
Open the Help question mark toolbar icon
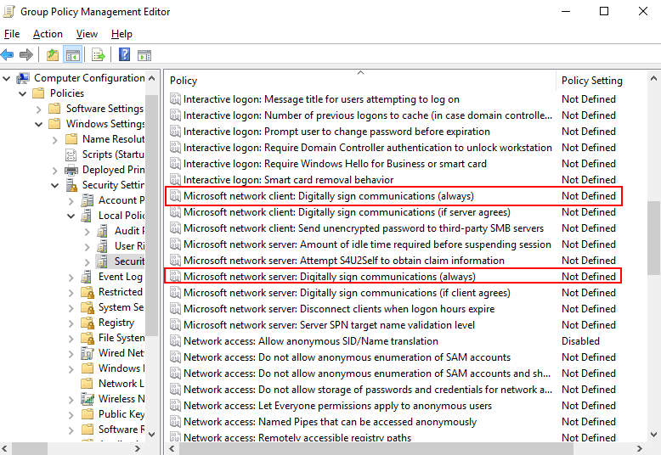[x=124, y=55]
